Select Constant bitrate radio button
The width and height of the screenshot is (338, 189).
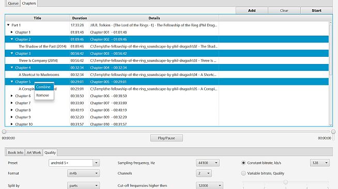pos(243,163)
